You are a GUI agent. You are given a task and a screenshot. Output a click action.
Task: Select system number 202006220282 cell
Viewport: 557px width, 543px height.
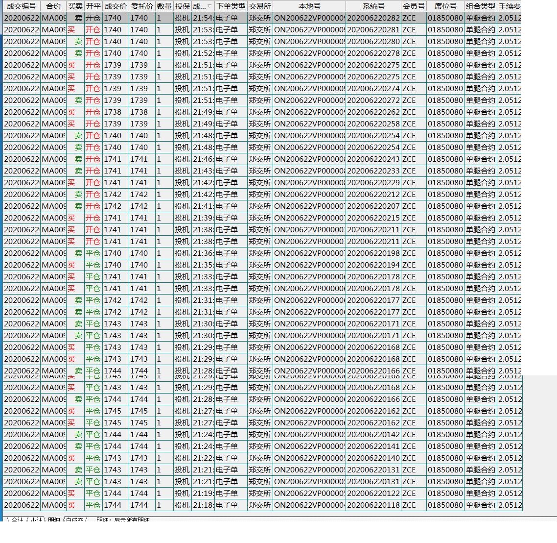click(373, 18)
